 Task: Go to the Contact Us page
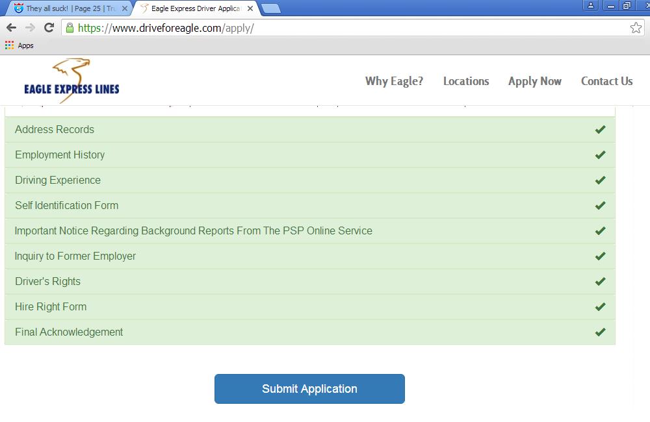click(606, 81)
